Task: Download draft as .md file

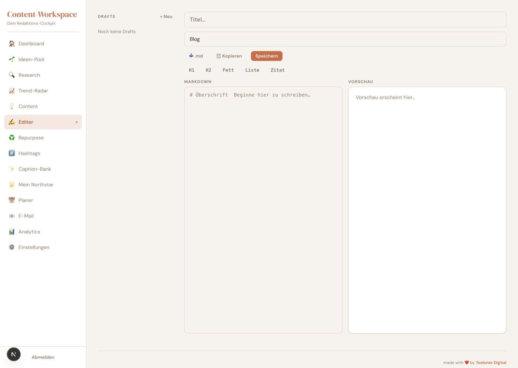Action: click(x=196, y=56)
